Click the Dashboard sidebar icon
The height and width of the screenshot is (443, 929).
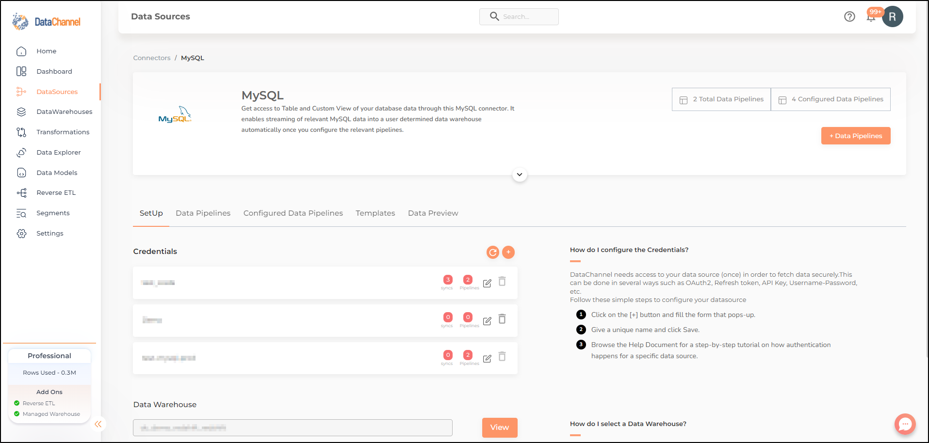pyautogui.click(x=21, y=71)
